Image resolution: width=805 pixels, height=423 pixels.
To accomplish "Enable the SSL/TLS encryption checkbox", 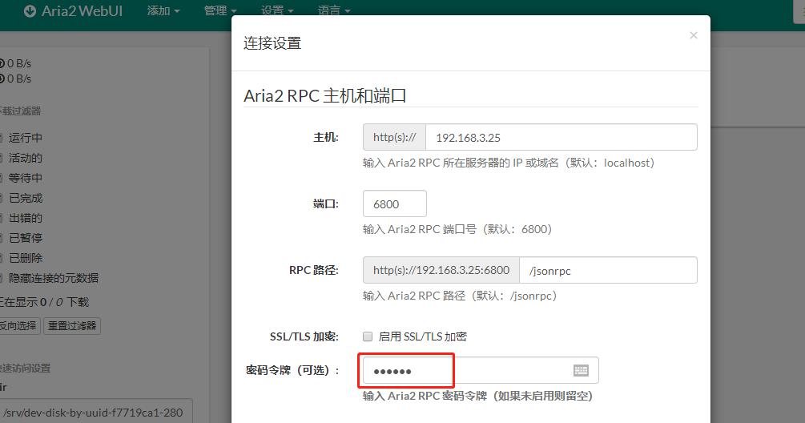I will [x=368, y=336].
